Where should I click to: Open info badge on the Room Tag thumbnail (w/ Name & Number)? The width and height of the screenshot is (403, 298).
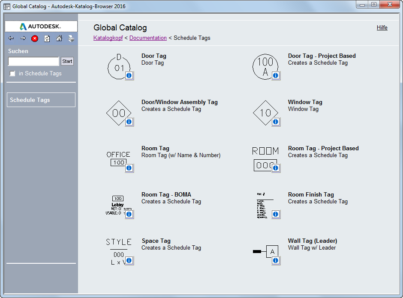tap(129, 168)
